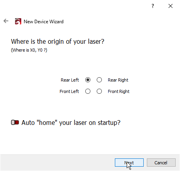
Task: Close the New Device Wizard dialog
Action: 171,6
